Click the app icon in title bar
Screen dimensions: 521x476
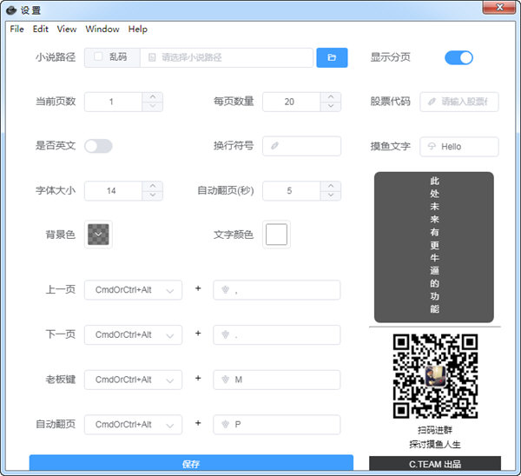[11, 10]
